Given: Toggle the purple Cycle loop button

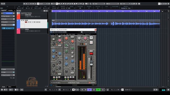Looking at the screenshot, I should coord(90,90).
